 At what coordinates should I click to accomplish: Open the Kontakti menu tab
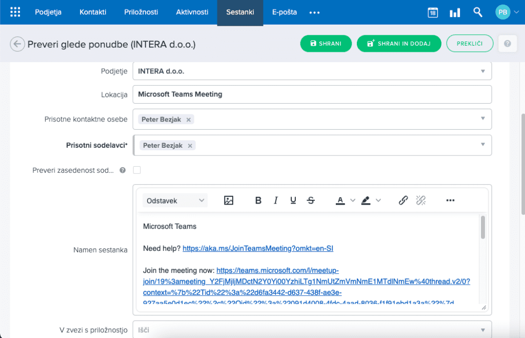coord(93,12)
